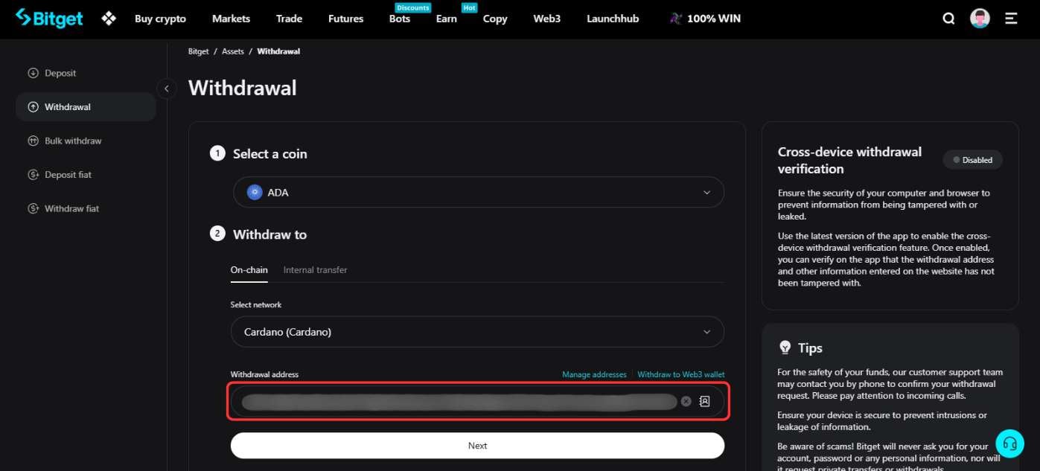
Task: Clear the withdrawal address field
Action: point(686,401)
